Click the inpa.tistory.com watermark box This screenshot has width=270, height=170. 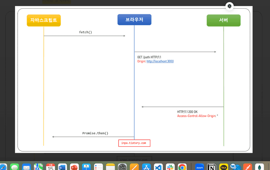[134, 143]
